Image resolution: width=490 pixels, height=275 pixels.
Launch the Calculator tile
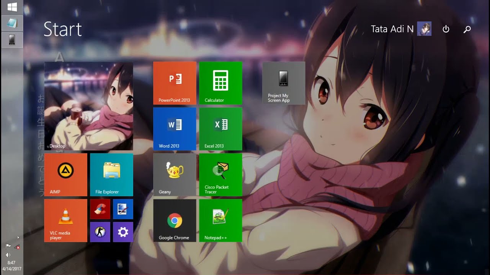click(220, 83)
